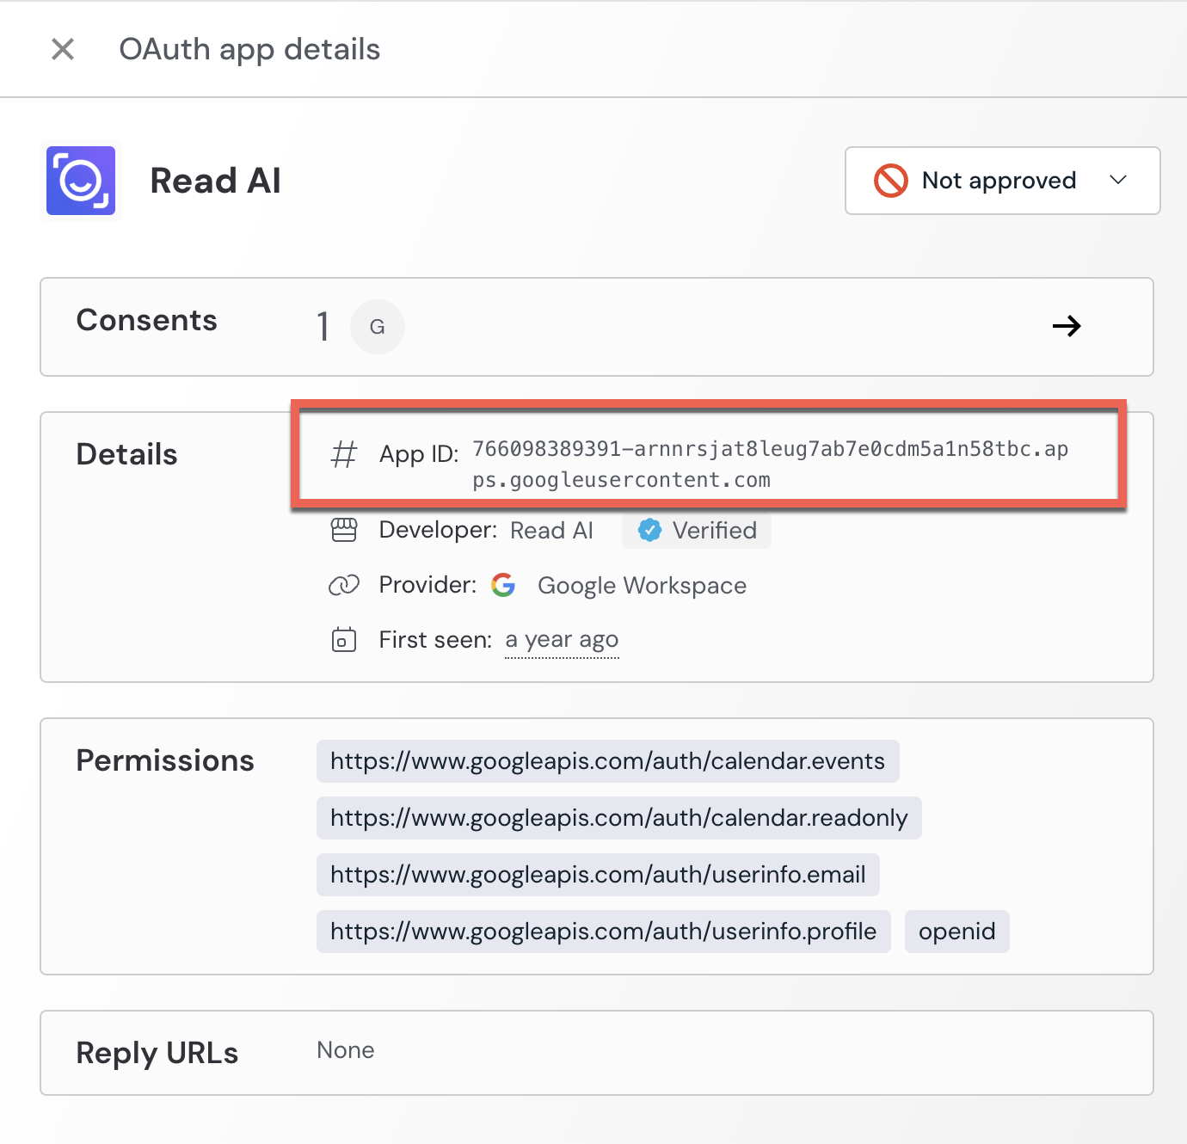This screenshot has width=1187, height=1144.
Task: Click the Reply URLs None value
Action: [346, 1050]
